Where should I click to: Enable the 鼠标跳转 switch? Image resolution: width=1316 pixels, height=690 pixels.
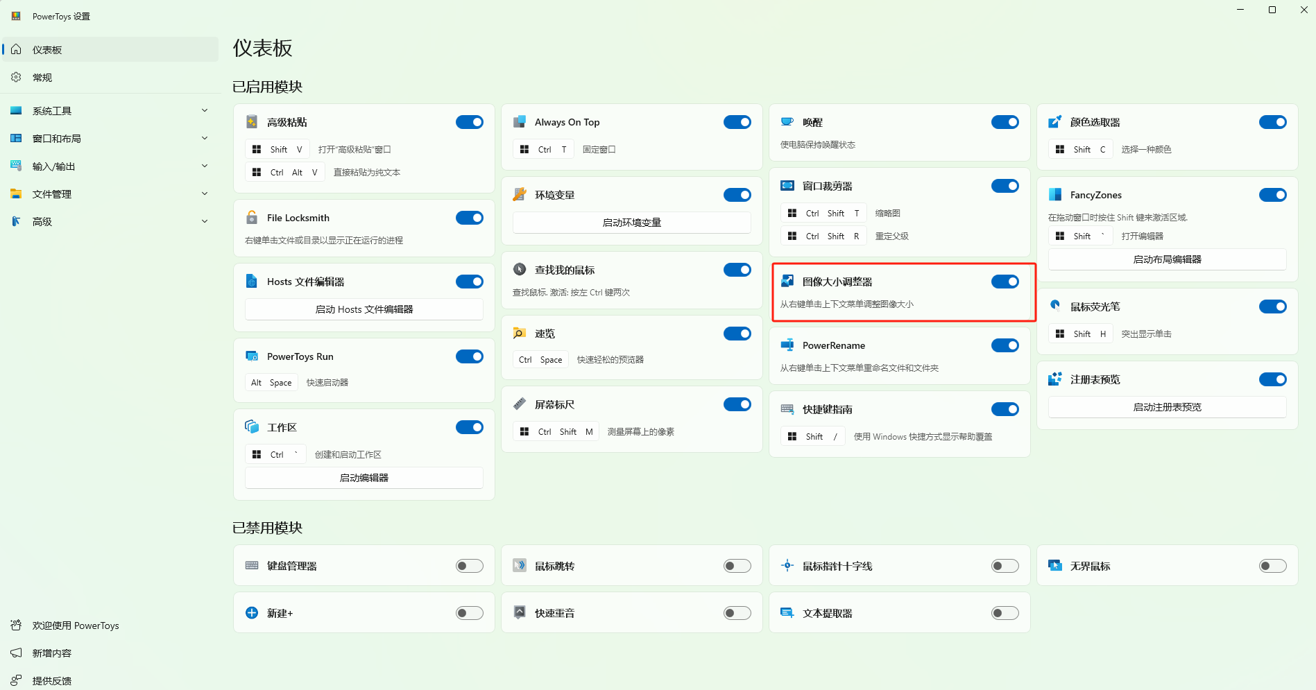737,566
